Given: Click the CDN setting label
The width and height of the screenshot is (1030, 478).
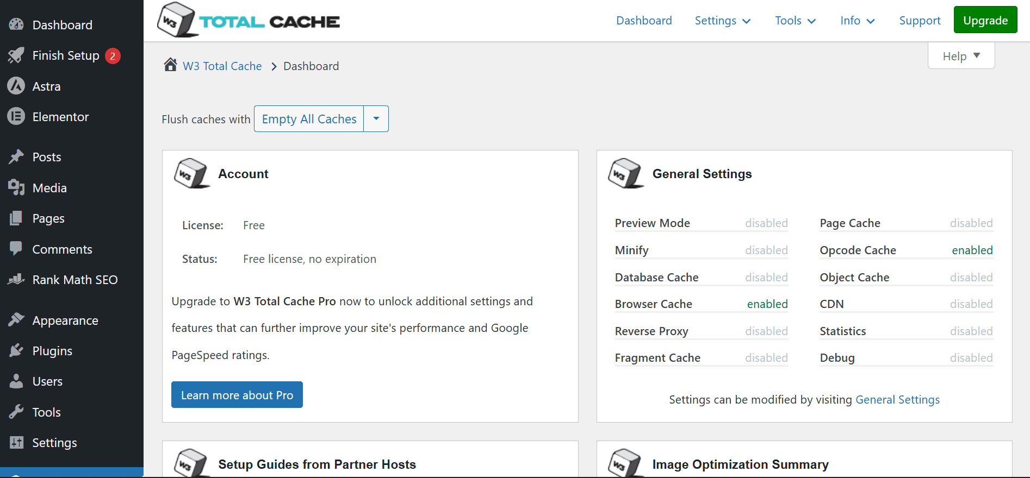Looking at the screenshot, I should [x=832, y=304].
